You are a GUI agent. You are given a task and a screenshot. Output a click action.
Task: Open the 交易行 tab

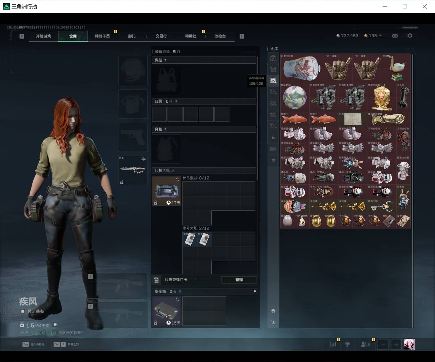click(x=161, y=36)
